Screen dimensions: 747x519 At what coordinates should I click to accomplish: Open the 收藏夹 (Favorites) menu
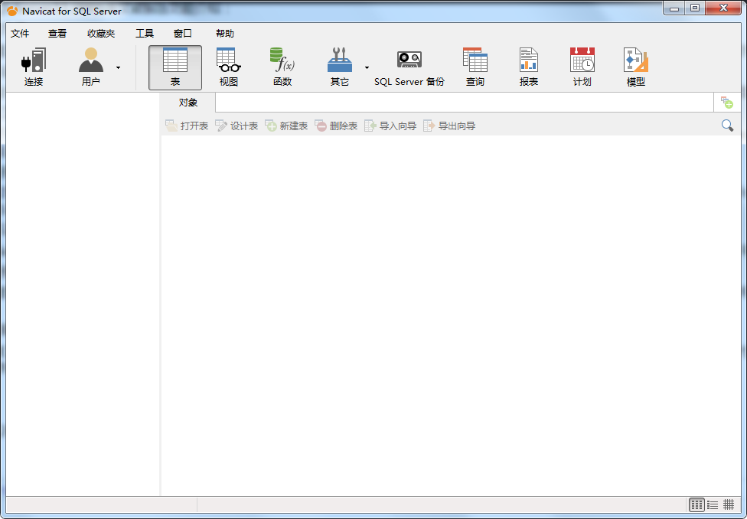click(x=101, y=34)
